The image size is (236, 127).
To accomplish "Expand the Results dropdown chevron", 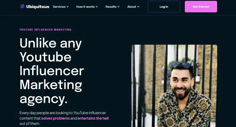I will pos(119,7).
